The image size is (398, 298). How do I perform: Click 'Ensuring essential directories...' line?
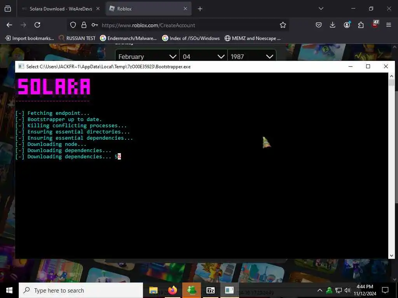[73, 132]
